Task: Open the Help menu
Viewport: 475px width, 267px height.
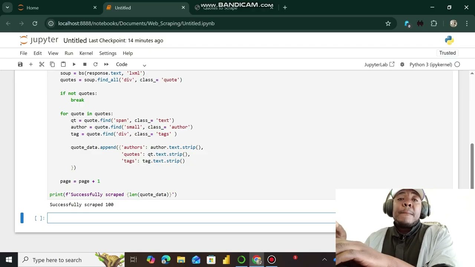Action: coord(128,53)
